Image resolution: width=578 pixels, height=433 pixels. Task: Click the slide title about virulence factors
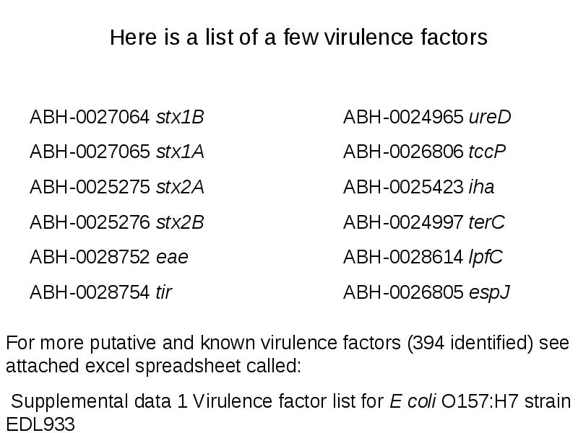tap(298, 38)
